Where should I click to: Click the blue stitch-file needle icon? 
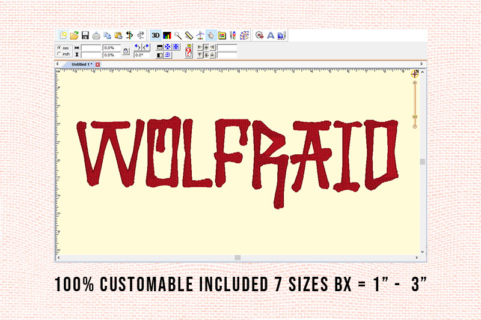click(x=281, y=35)
